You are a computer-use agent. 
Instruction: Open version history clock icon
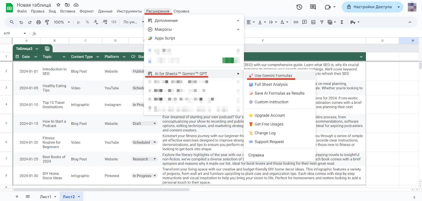point(299,7)
